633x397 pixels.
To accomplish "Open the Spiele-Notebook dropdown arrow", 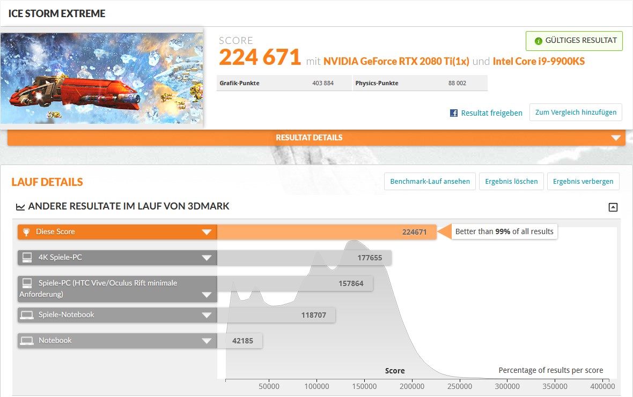I will pyautogui.click(x=207, y=315).
